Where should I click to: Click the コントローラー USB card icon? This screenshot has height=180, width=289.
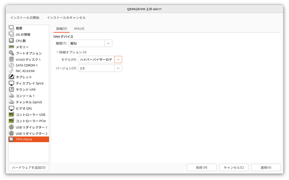[x=12, y=114]
